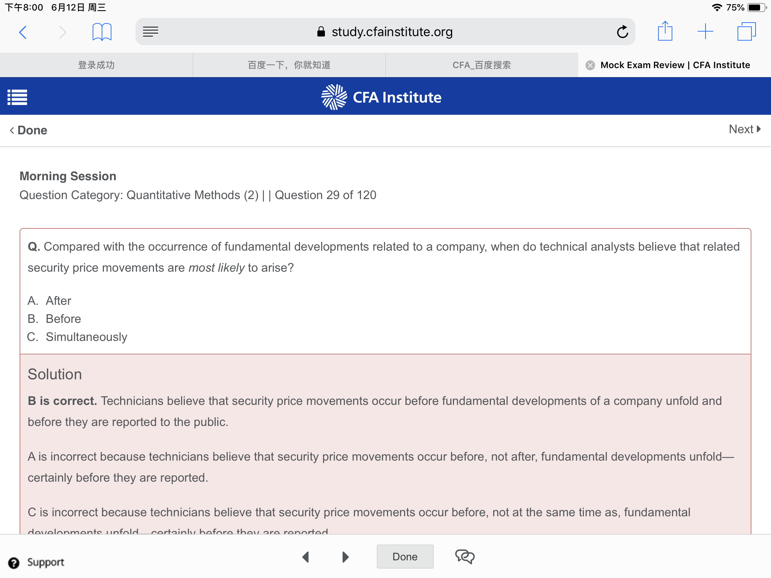771x578 pixels.
Task: Close the Mock Exam Review tab
Action: 590,65
